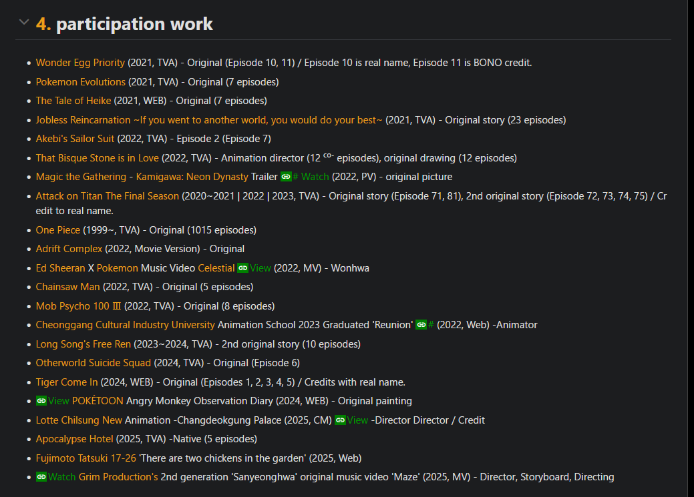Open the Ed Sheeran link

pos(60,268)
